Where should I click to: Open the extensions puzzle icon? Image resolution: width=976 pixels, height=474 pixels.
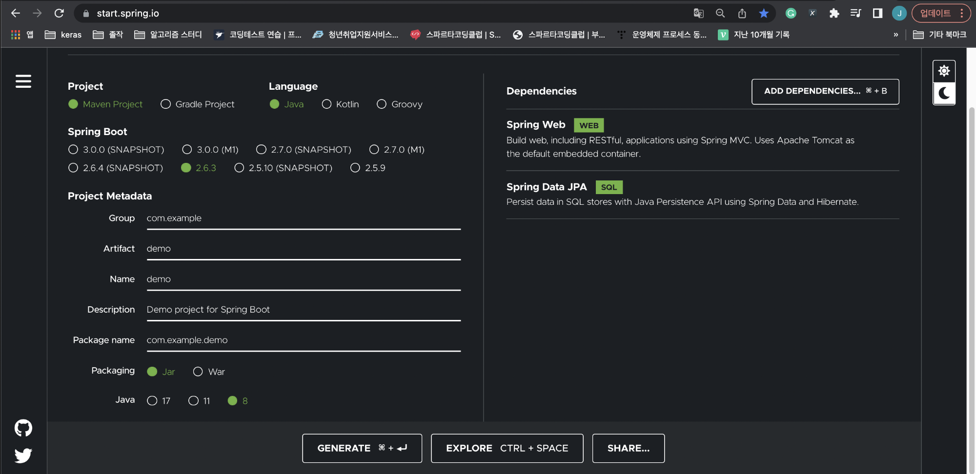coord(834,13)
